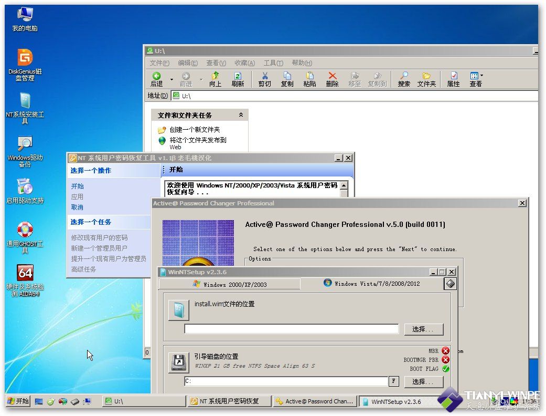
Task: Click 后退 (back) in the U:\ explorer toolbar
Action: click(x=157, y=79)
